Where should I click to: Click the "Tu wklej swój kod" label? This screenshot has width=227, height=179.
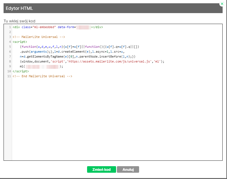click(19, 21)
